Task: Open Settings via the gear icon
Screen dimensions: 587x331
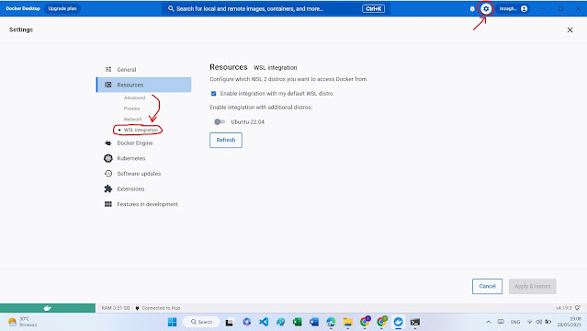Action: point(486,8)
